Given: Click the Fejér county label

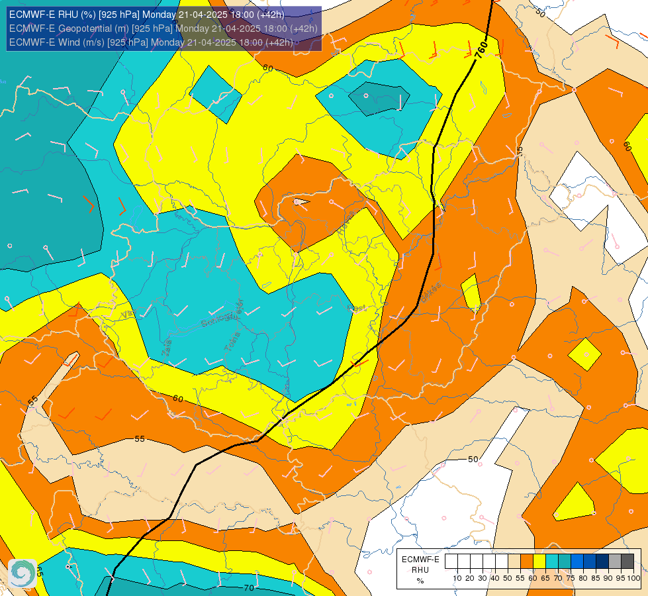Looking at the screenshot, I should coord(240,309).
